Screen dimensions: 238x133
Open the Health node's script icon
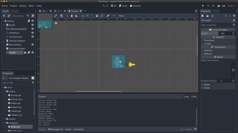[29, 52]
